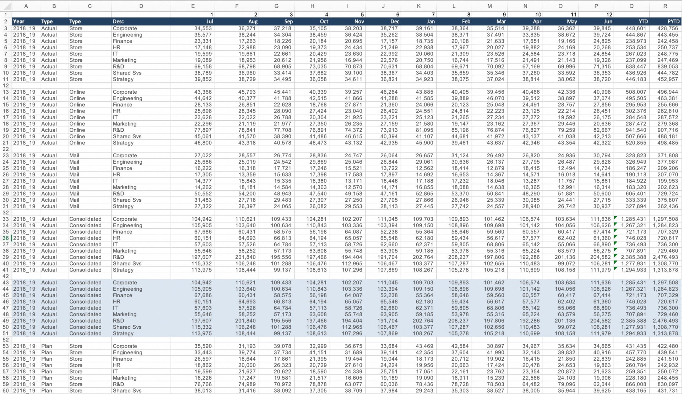682x394 pixels.
Task: Select cell with value 34,553
Action: click(x=193, y=28)
